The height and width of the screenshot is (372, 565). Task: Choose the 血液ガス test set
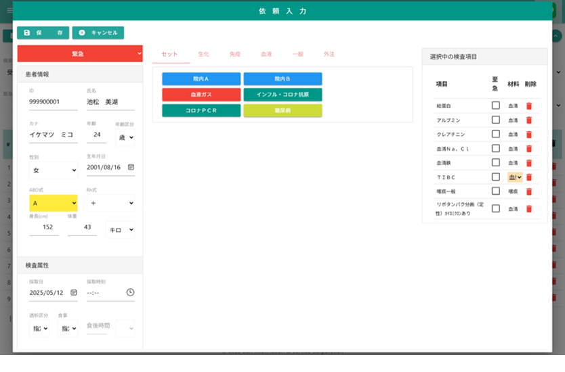tap(201, 95)
